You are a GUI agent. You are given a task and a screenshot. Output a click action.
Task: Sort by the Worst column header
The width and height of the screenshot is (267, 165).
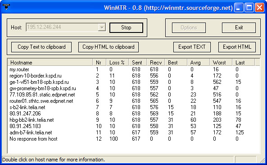pos(221,63)
